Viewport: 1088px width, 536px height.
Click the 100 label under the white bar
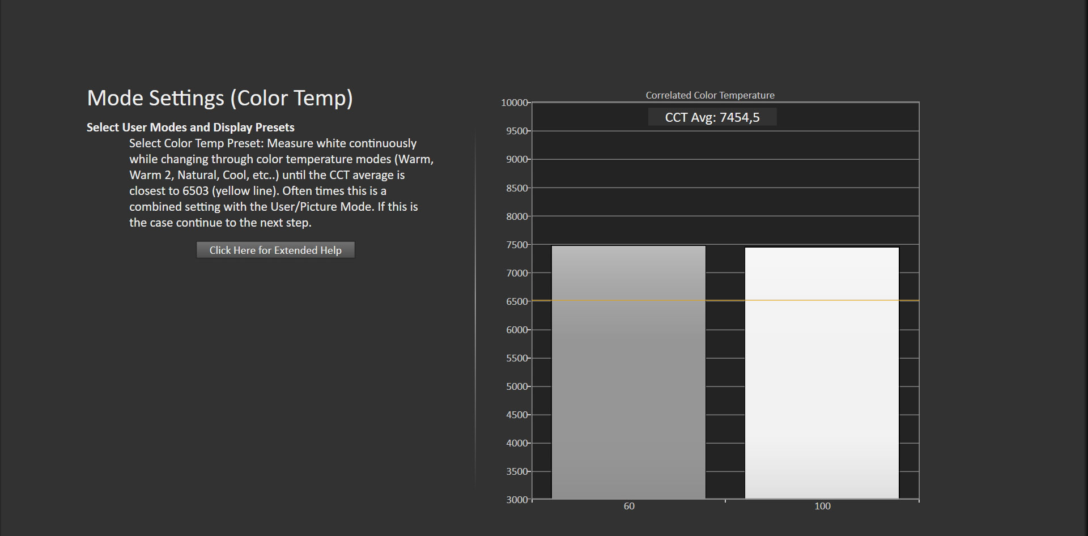(x=822, y=506)
